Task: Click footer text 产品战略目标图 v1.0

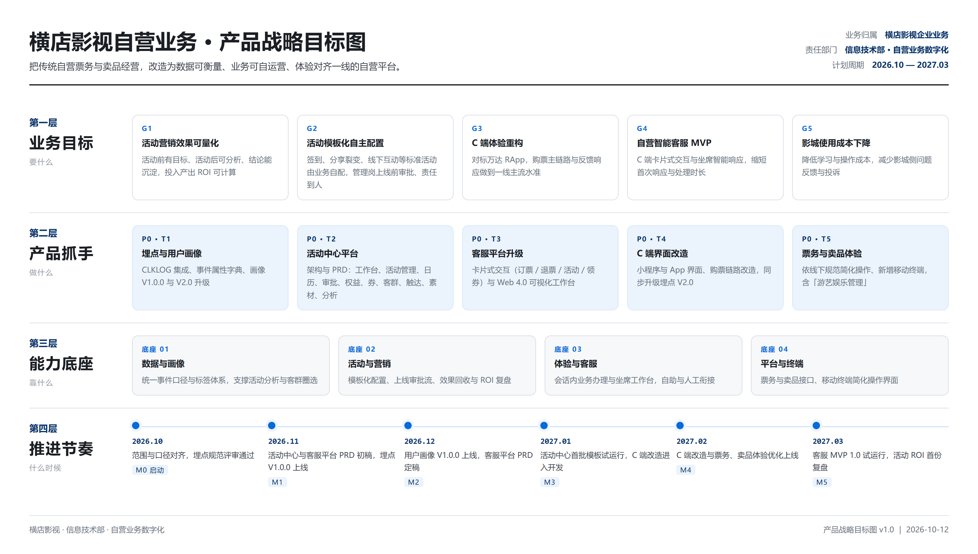Action: point(859,530)
